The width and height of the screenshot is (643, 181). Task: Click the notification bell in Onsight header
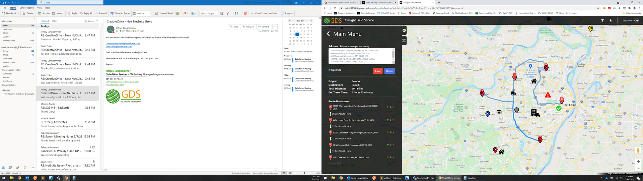611,20
